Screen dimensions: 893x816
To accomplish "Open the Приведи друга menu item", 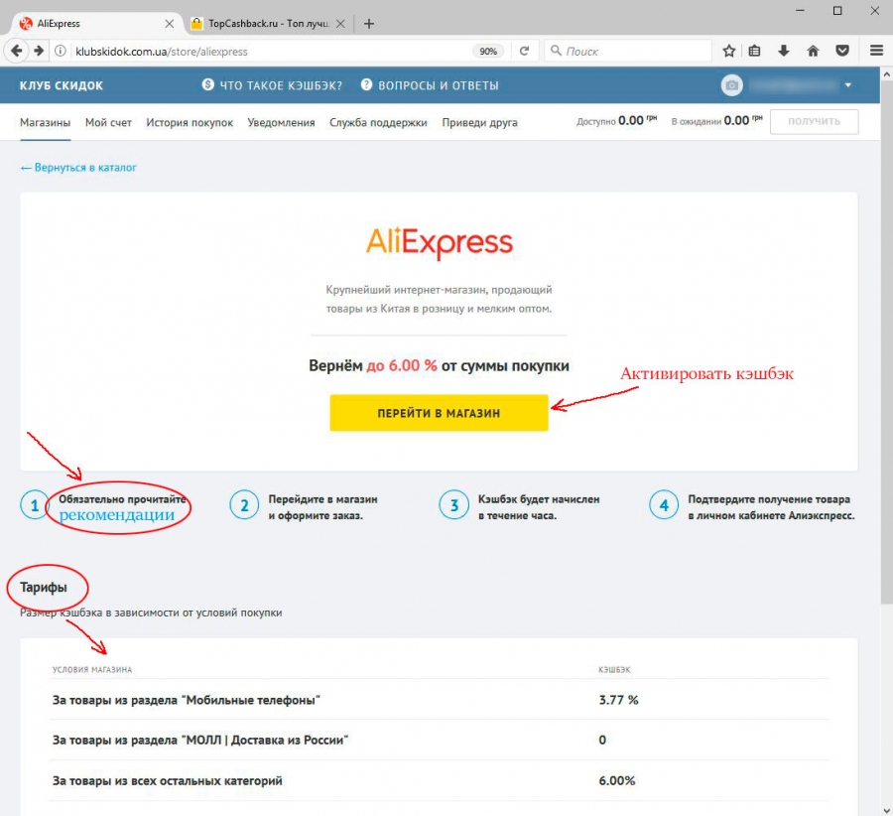I will point(479,122).
